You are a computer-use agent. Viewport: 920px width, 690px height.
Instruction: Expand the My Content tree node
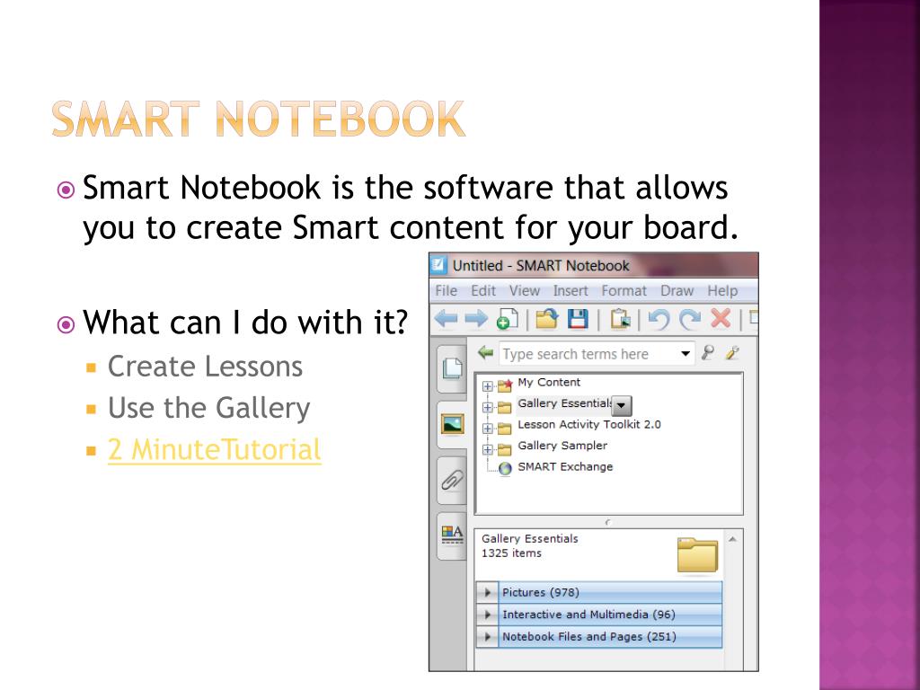click(487, 386)
